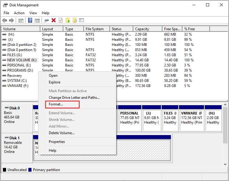Click the Show/Hide Console Tree toolbar icon
The image size is (229, 181).
(x=21, y=20)
